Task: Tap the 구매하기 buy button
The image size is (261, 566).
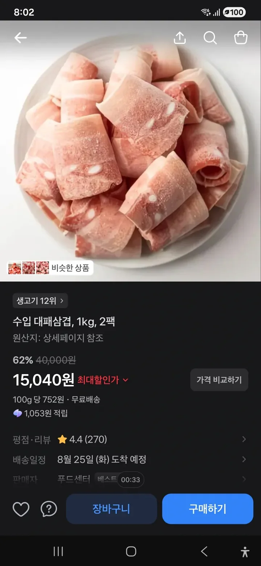Action: coord(208,509)
